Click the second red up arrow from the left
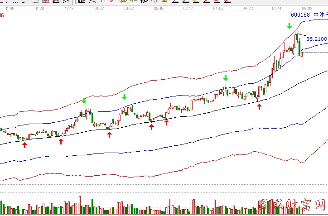The image size is (328, 216). point(61,141)
